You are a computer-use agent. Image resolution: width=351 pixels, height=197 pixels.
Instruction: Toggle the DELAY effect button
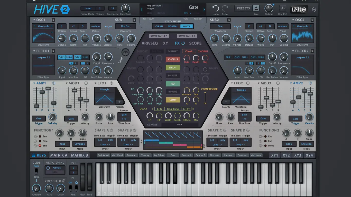(173, 67)
